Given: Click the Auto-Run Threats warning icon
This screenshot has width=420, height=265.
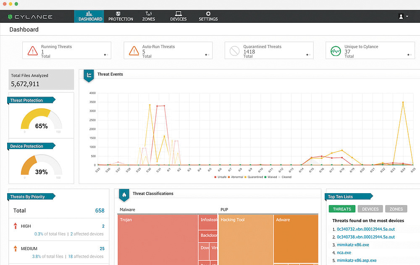Looking at the screenshot, I should point(134,51).
